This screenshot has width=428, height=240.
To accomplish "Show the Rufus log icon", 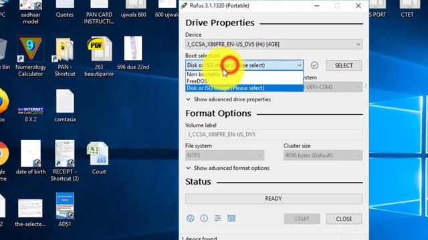I will pos(231,218).
